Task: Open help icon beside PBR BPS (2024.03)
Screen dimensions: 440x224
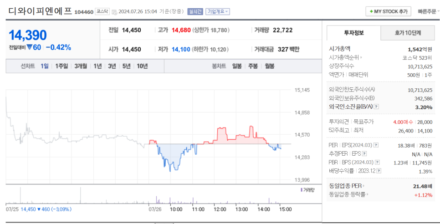Action: pyautogui.click(x=378, y=163)
